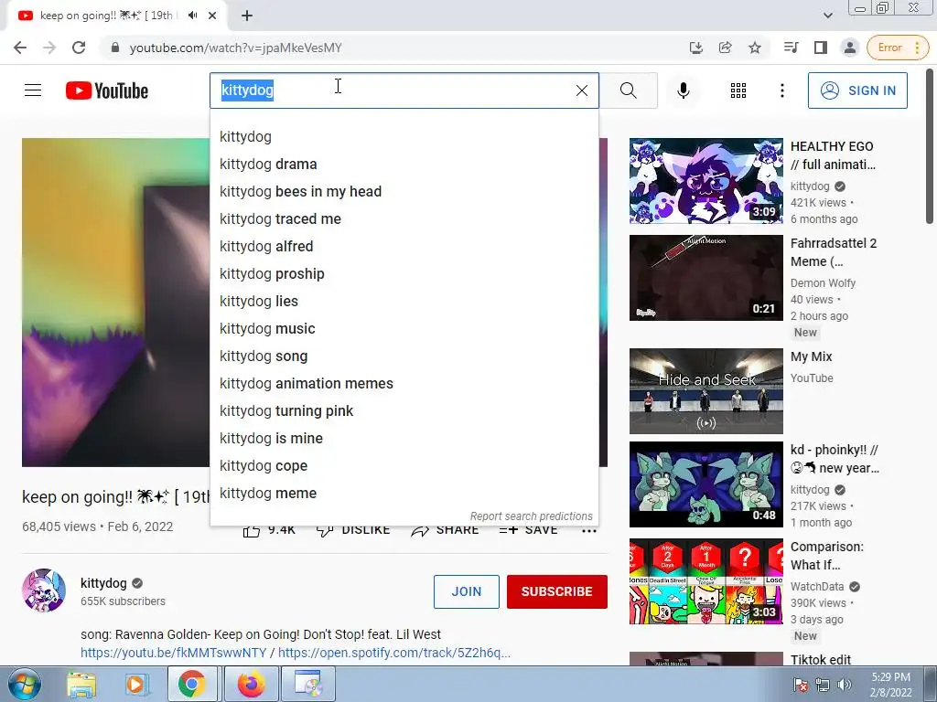Image resolution: width=937 pixels, height=702 pixels.
Task: Reload the page with the refresh icon
Action: (x=79, y=48)
